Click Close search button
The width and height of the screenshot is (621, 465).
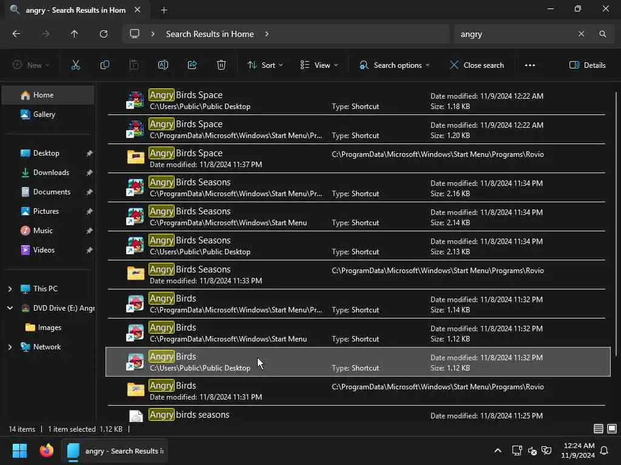coord(477,65)
